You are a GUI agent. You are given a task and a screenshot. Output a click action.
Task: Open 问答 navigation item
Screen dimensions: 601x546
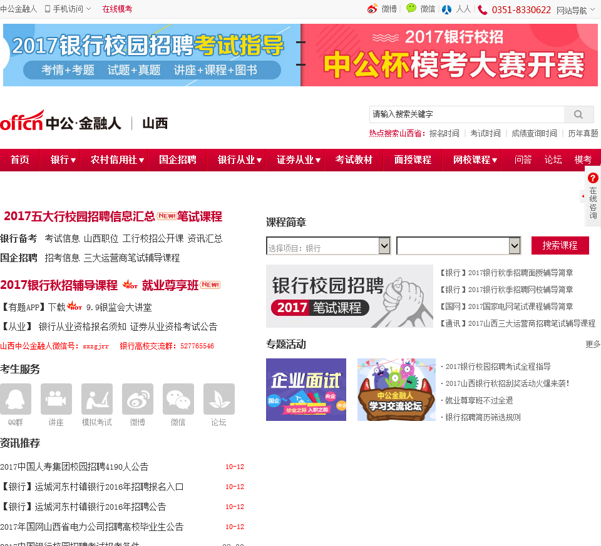(x=523, y=159)
